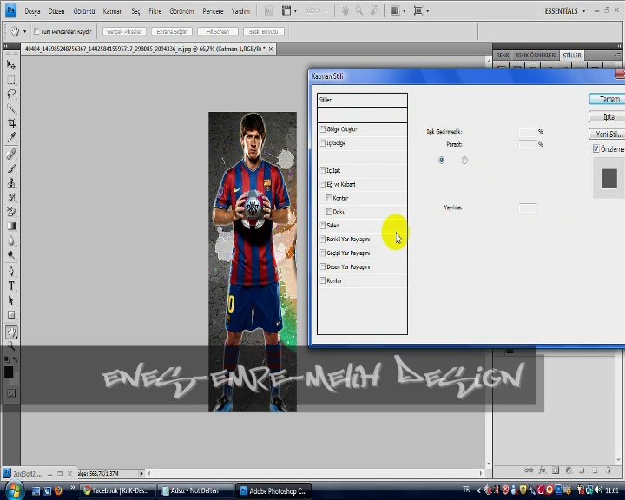Enable İç Gölge checkbox
625x500 pixels.
322,142
